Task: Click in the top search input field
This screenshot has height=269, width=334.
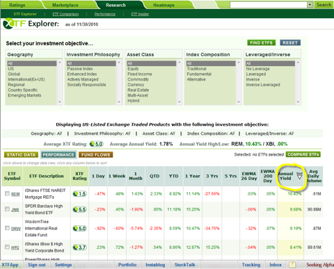Action: click(269, 5)
